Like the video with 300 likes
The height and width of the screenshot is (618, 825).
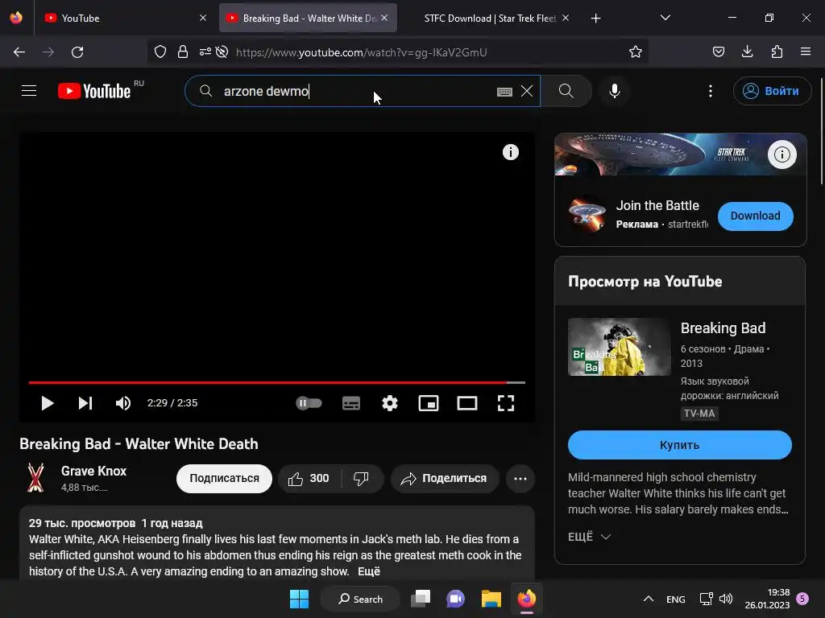pyautogui.click(x=309, y=478)
